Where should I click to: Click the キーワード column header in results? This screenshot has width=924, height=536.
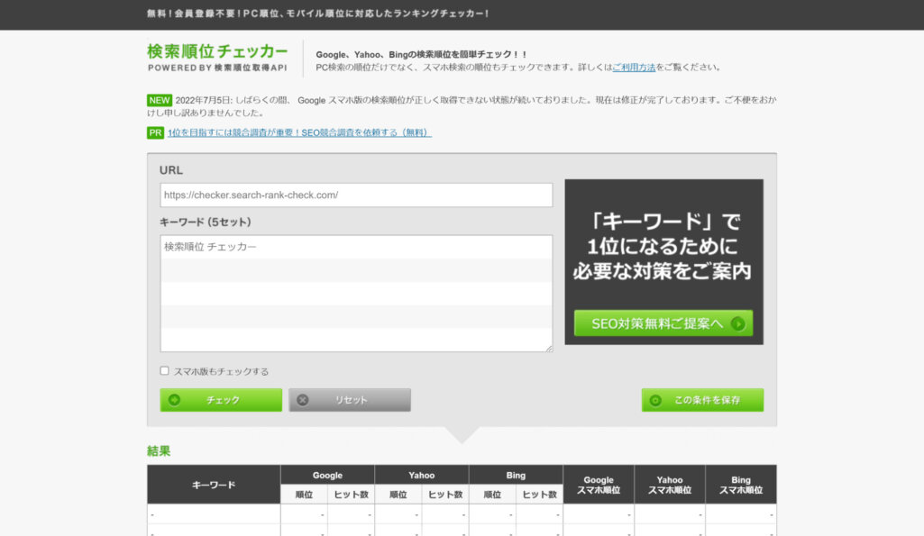[214, 485]
